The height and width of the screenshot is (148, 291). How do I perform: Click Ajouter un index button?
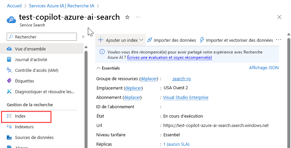[121, 40]
